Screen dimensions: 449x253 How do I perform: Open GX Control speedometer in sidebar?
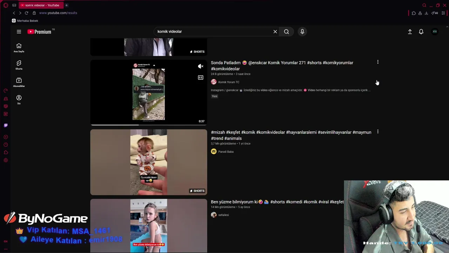(x=6, y=91)
